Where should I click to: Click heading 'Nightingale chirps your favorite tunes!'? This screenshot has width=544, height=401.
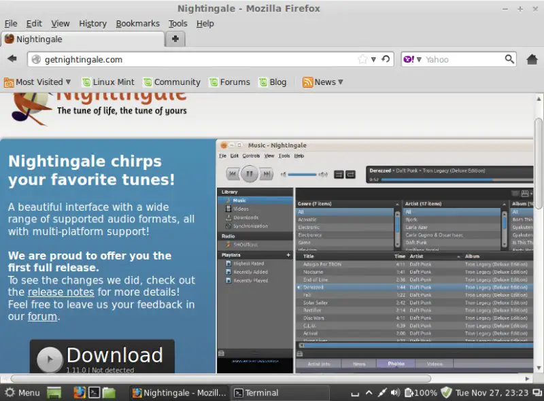pyautogui.click(x=92, y=171)
